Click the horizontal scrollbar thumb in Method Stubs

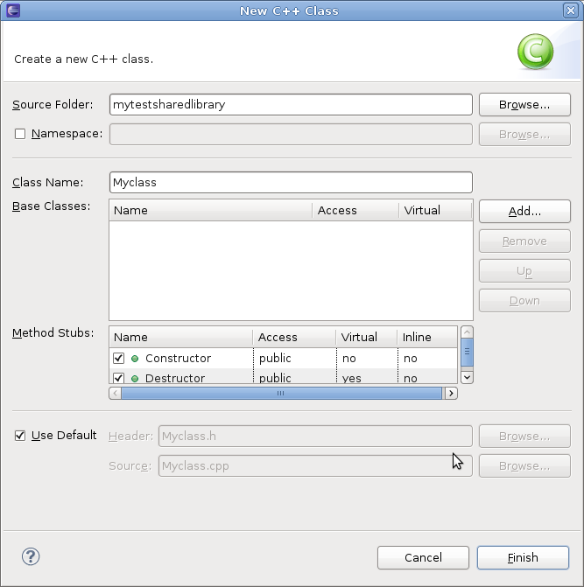tap(281, 393)
